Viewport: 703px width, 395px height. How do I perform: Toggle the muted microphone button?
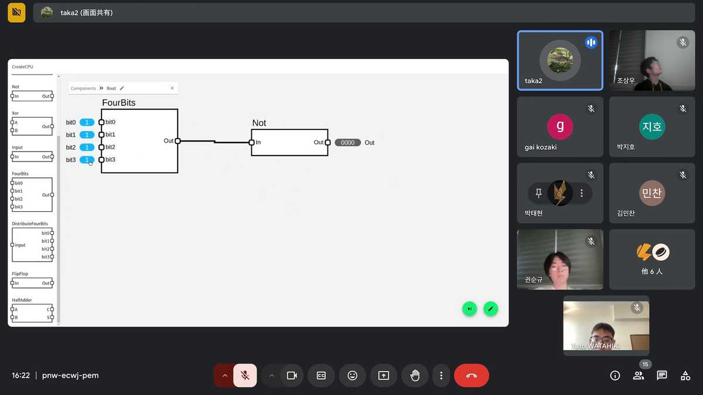click(x=245, y=376)
